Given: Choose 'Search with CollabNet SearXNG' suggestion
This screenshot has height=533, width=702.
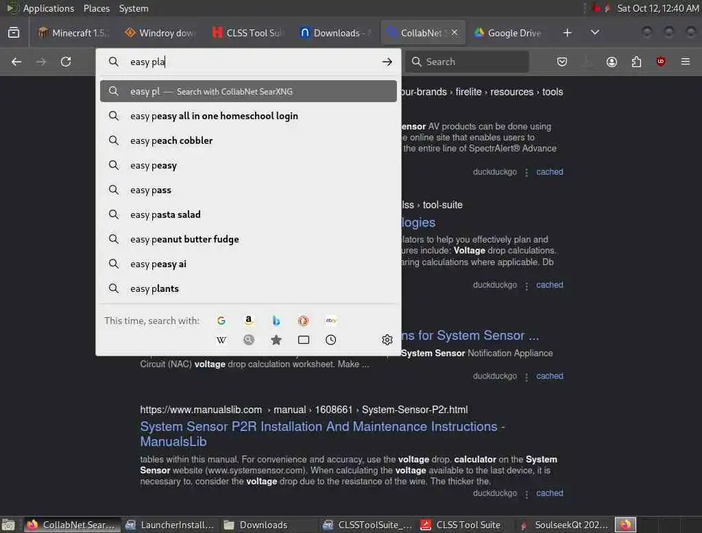Looking at the screenshot, I should click(x=248, y=91).
